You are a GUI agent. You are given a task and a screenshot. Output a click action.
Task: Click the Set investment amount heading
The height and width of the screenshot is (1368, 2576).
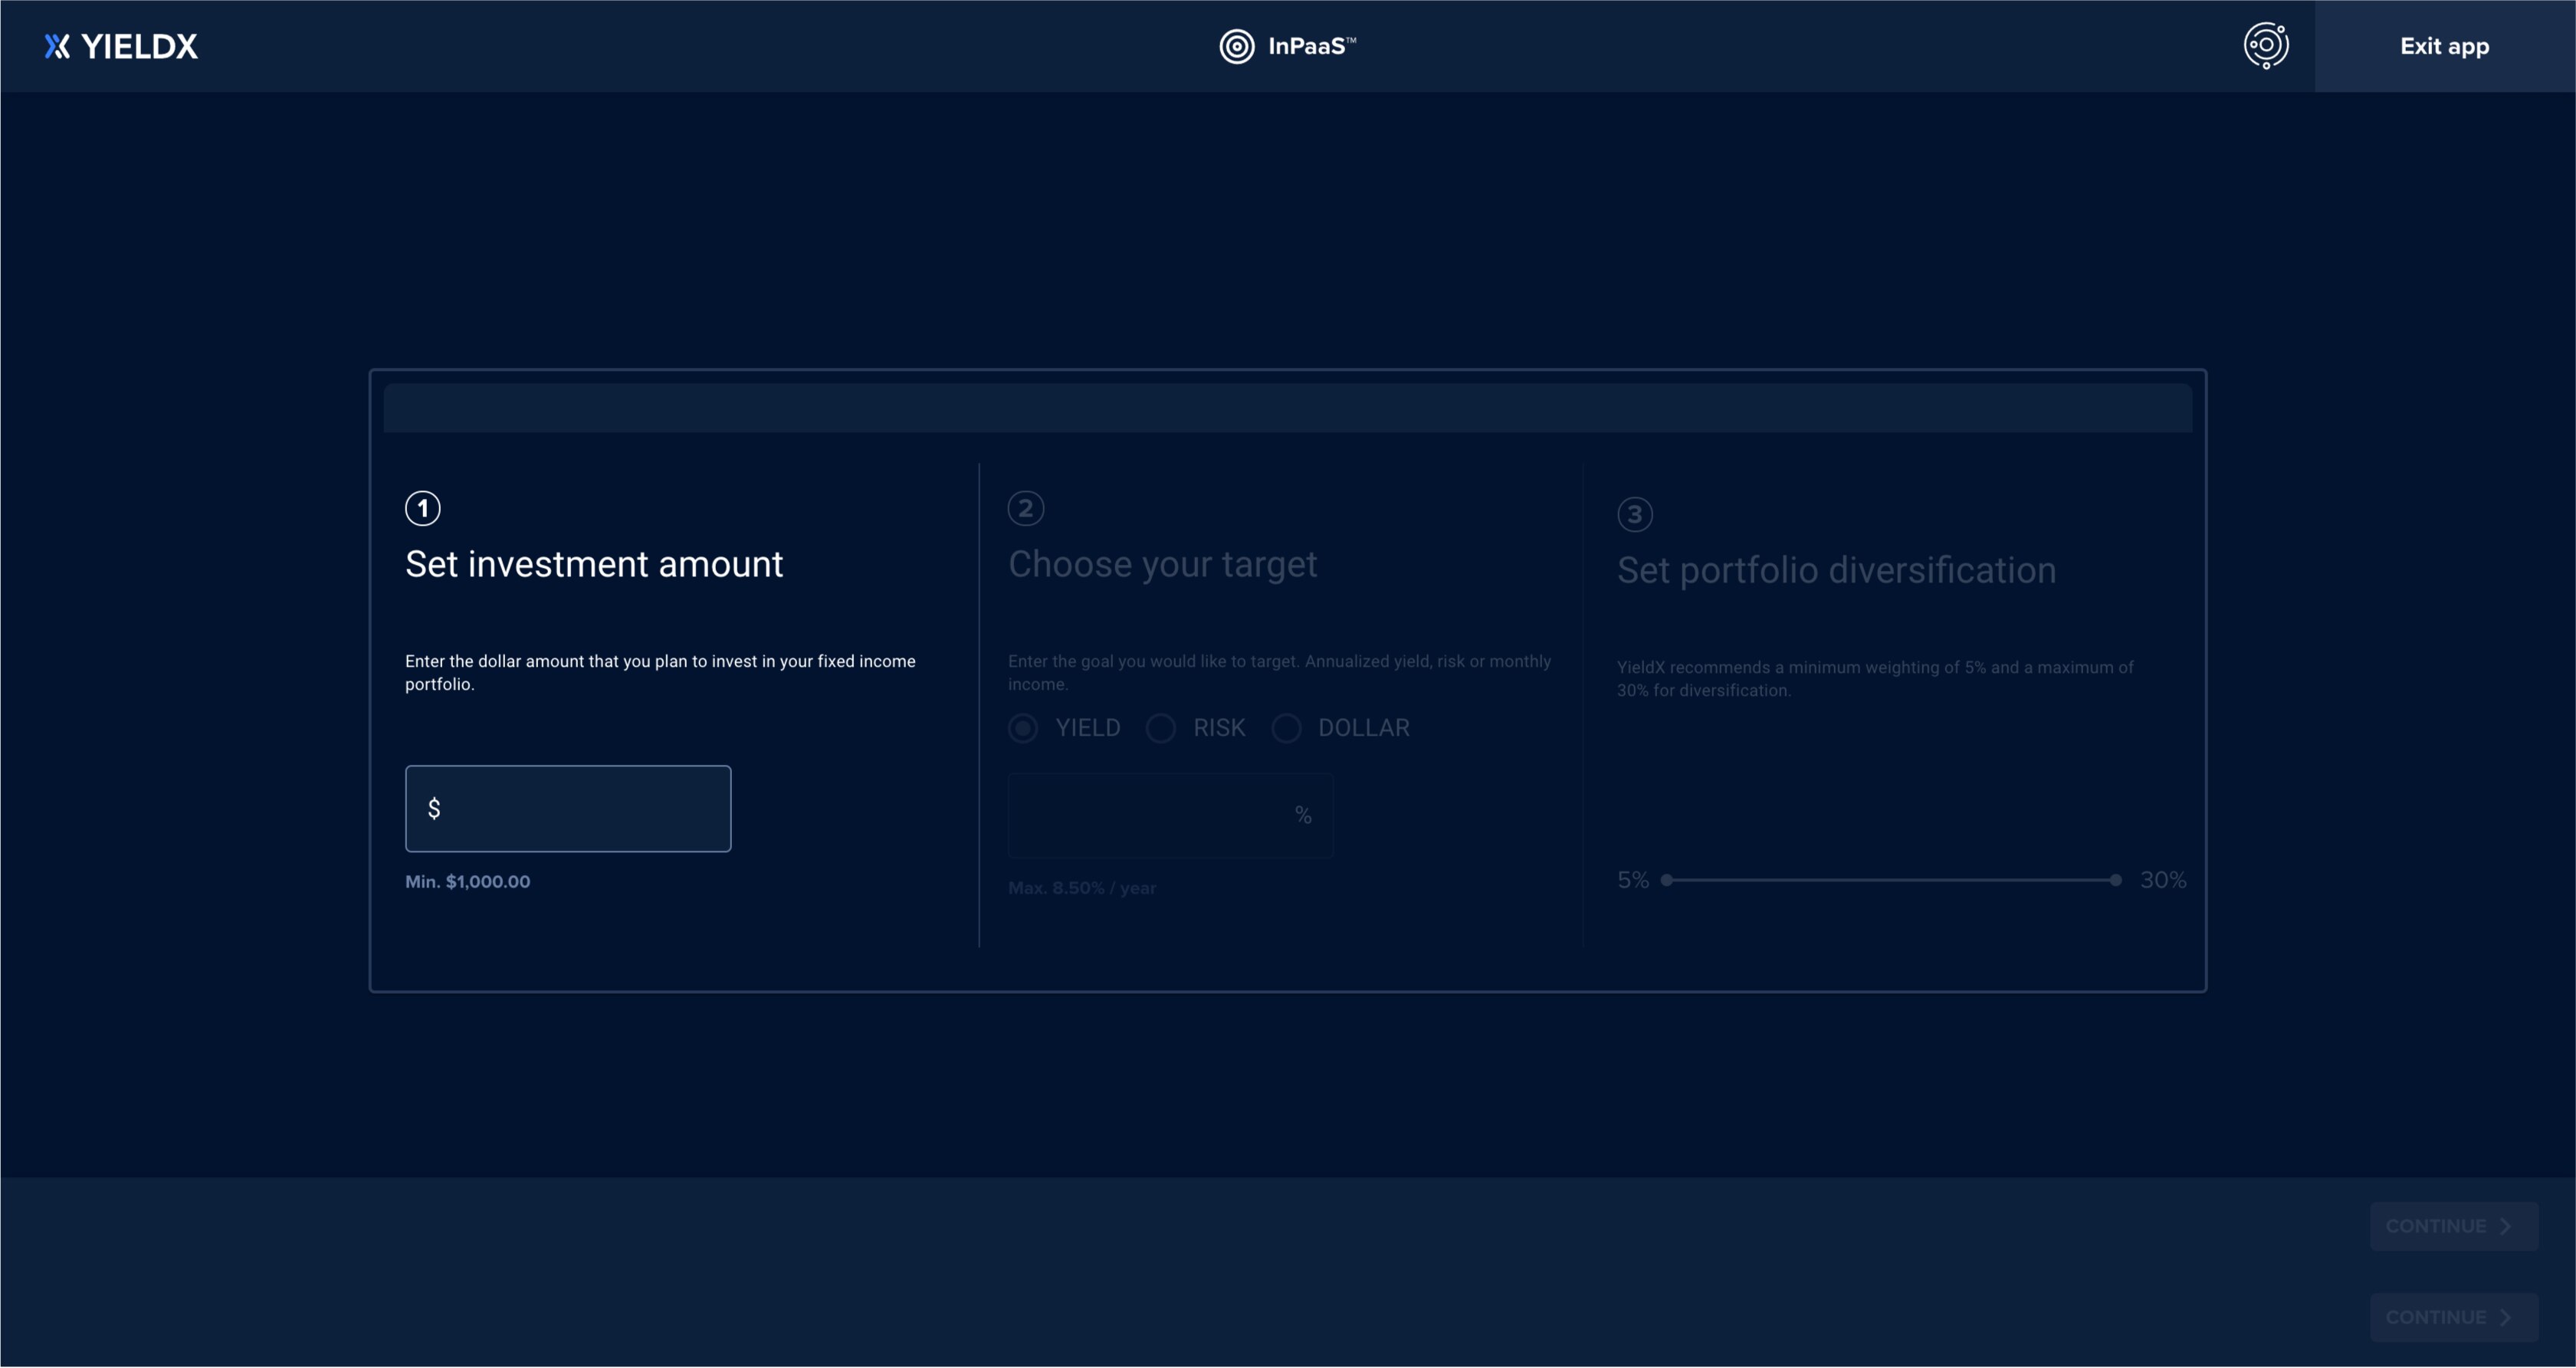pyautogui.click(x=594, y=564)
